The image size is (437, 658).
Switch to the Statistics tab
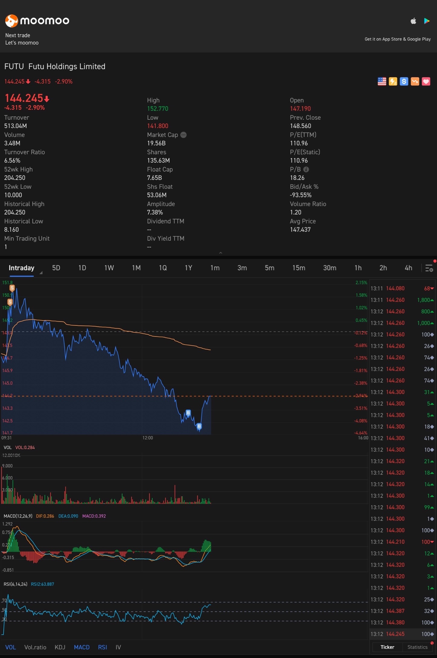point(417,647)
